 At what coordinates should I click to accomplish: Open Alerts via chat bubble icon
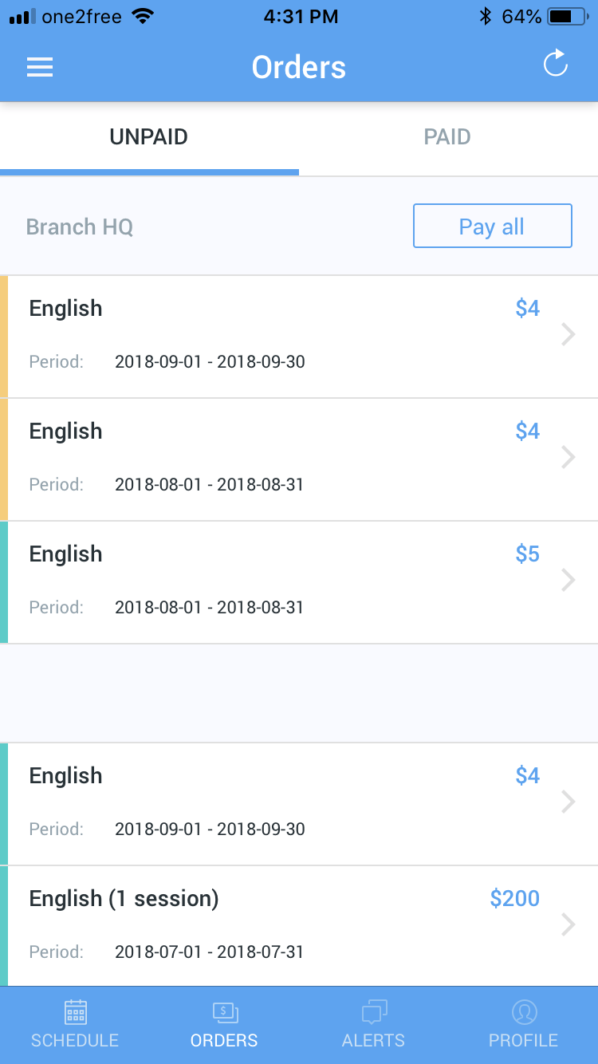click(x=374, y=1013)
